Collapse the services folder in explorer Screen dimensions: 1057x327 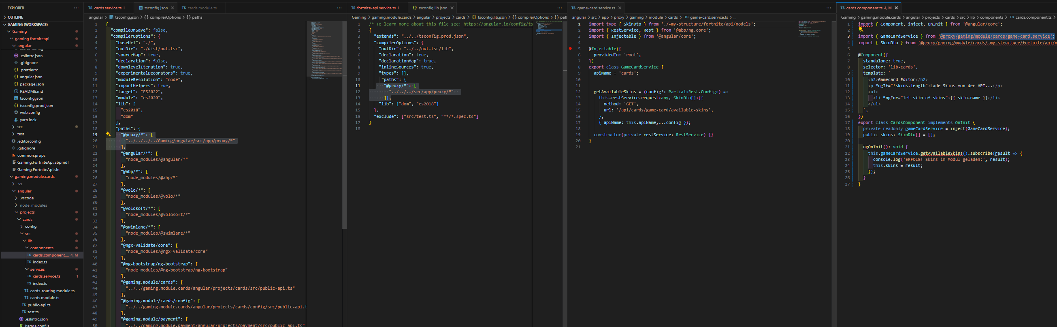(37, 269)
